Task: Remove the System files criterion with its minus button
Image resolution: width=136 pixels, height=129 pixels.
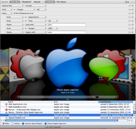Action: point(130,6)
